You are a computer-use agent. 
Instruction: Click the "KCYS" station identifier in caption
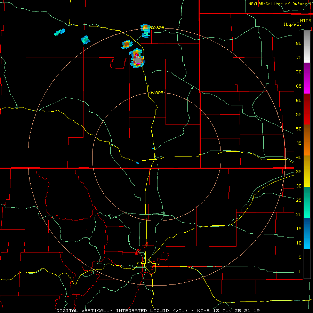point(203,311)
